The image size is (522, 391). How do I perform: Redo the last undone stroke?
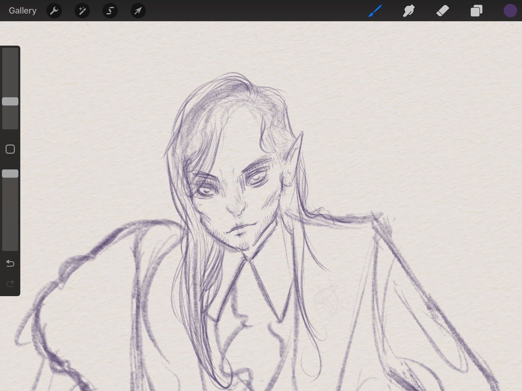(10, 284)
